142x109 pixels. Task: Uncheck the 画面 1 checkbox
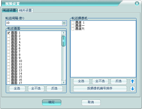8,33
